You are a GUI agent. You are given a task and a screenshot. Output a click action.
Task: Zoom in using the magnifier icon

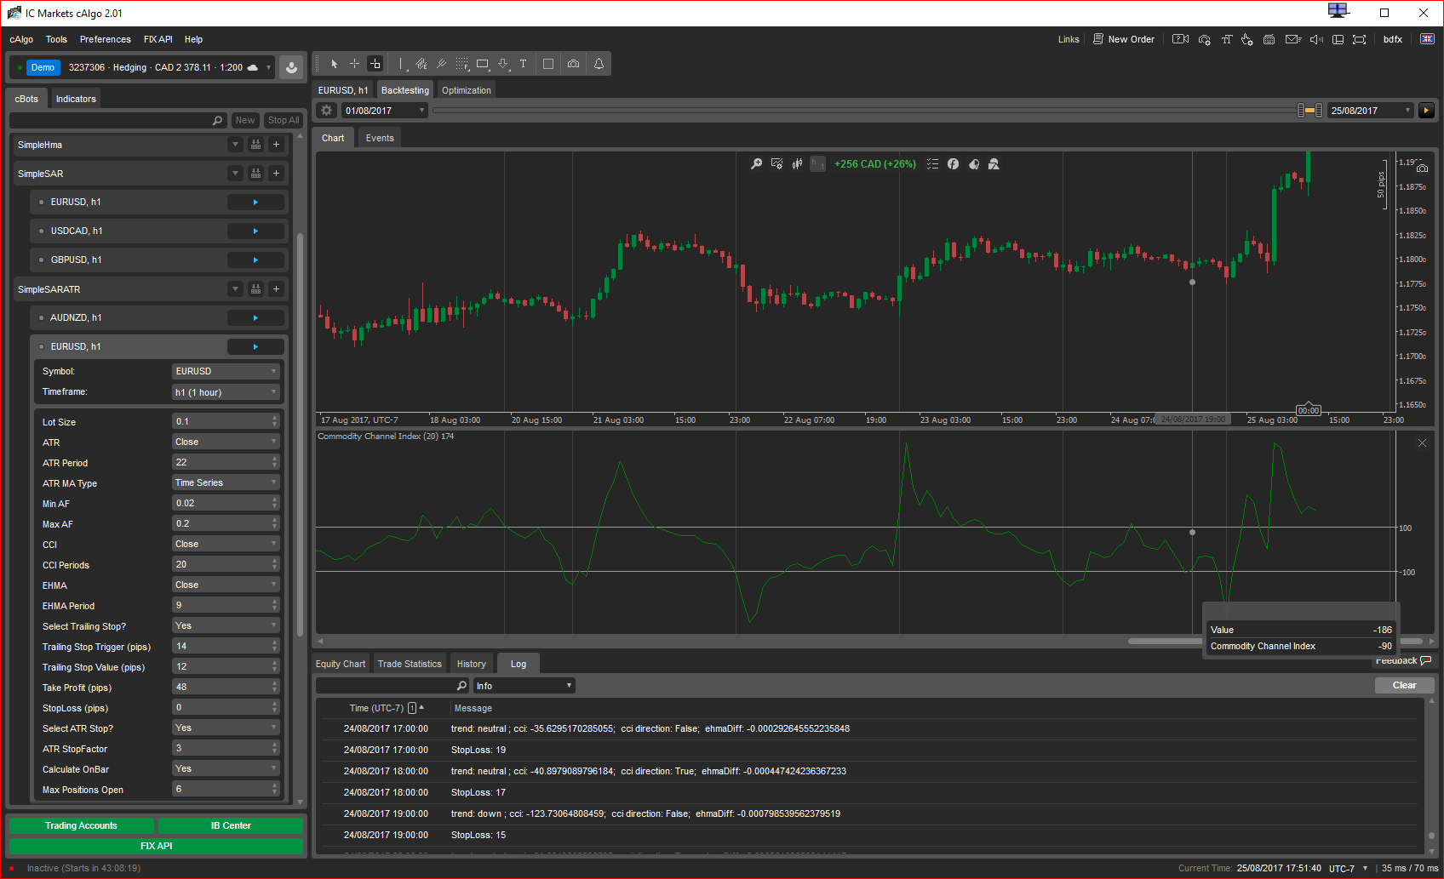coord(756,164)
